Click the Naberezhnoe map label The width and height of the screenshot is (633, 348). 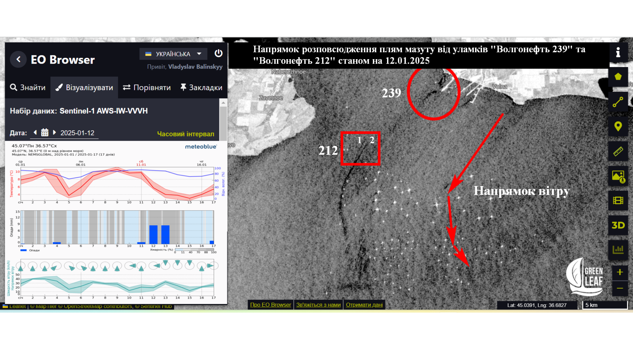click(289, 72)
